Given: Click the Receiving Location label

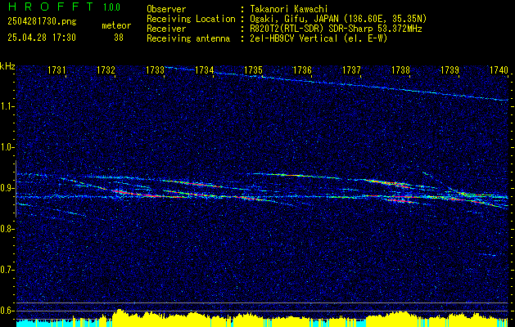Looking at the screenshot, I should tap(191, 19).
